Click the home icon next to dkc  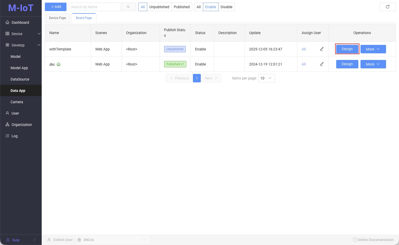59,64
